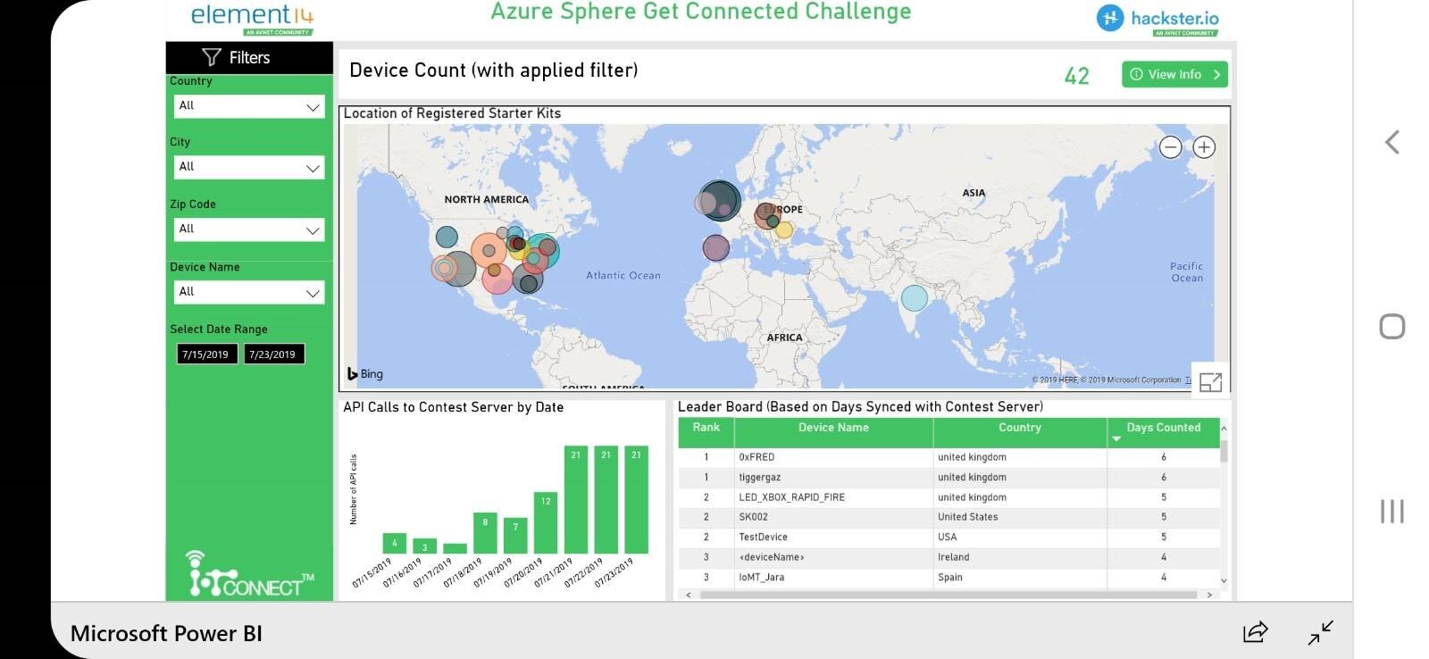Tap the Android back navigation arrow

point(1391,142)
